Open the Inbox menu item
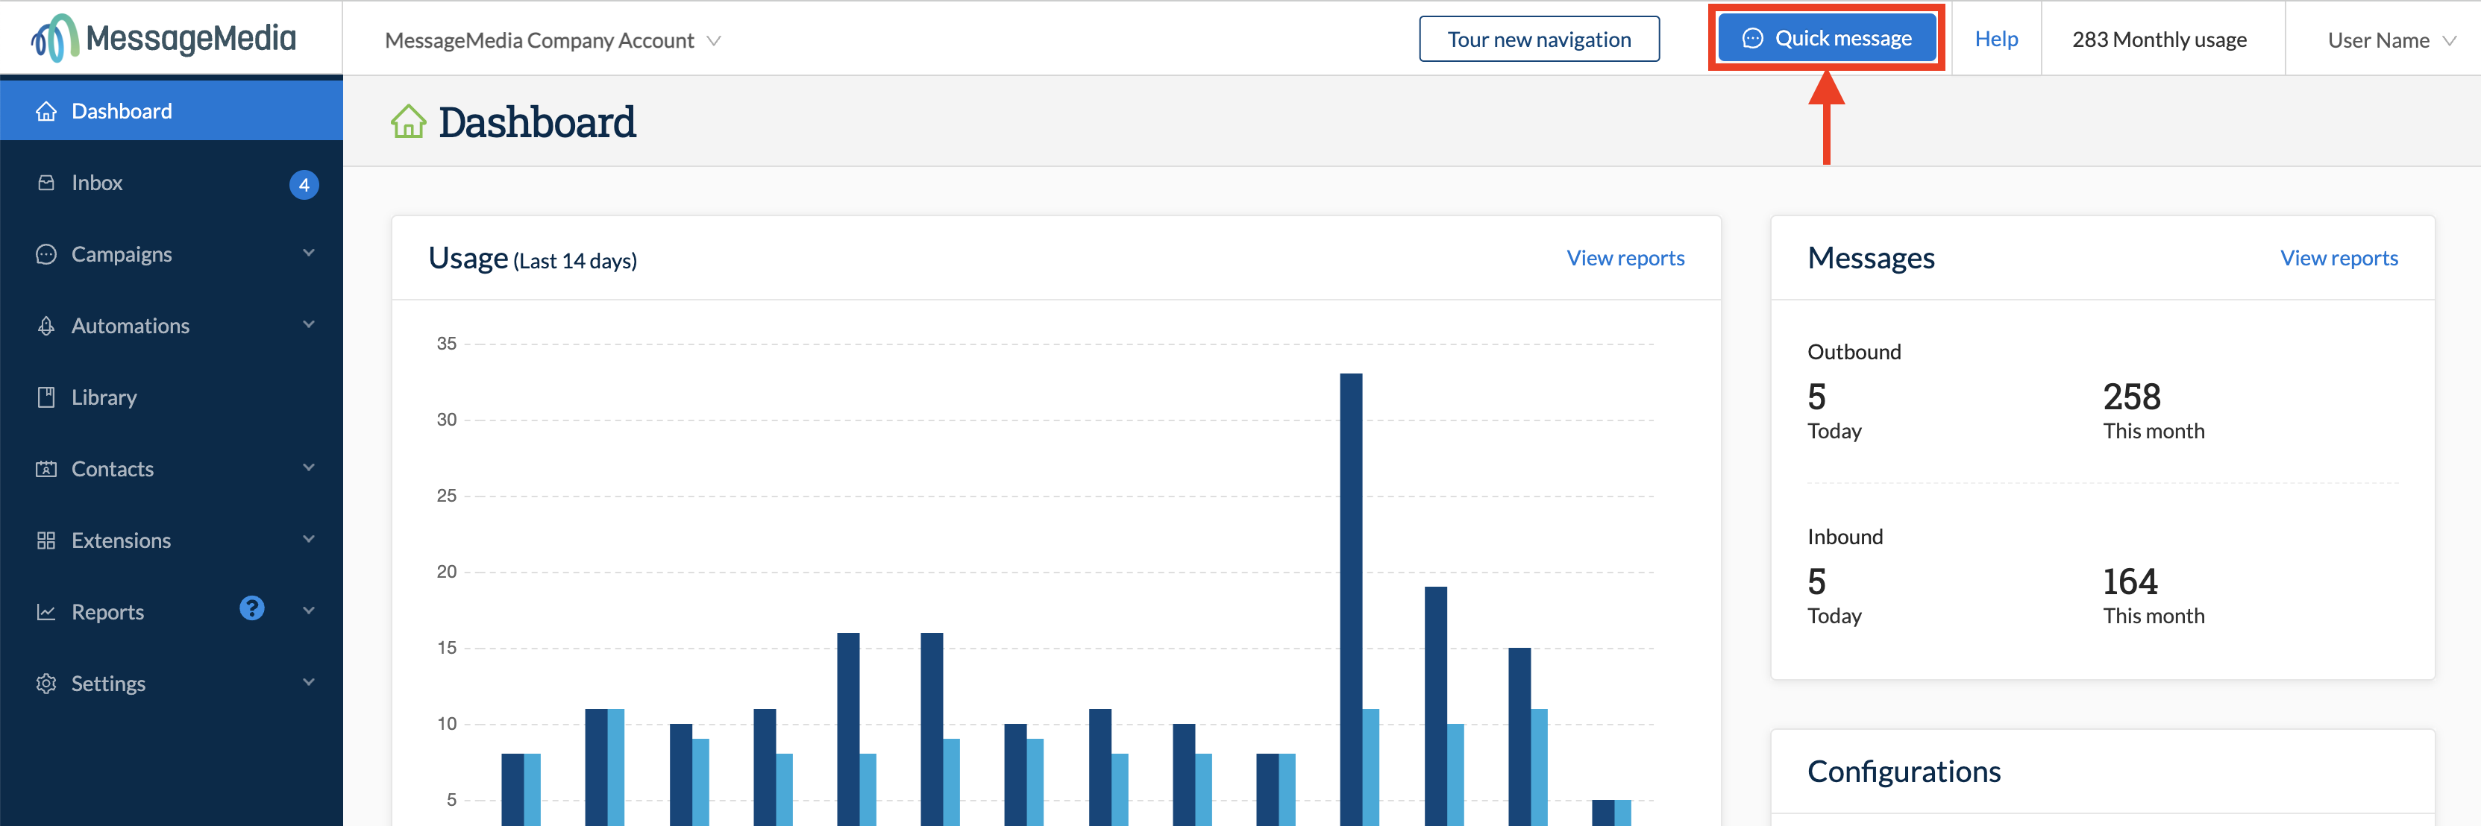Image resolution: width=2481 pixels, height=826 pixels. tap(172, 183)
